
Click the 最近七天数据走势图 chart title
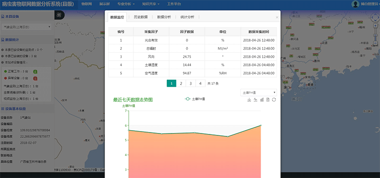pos(133,100)
